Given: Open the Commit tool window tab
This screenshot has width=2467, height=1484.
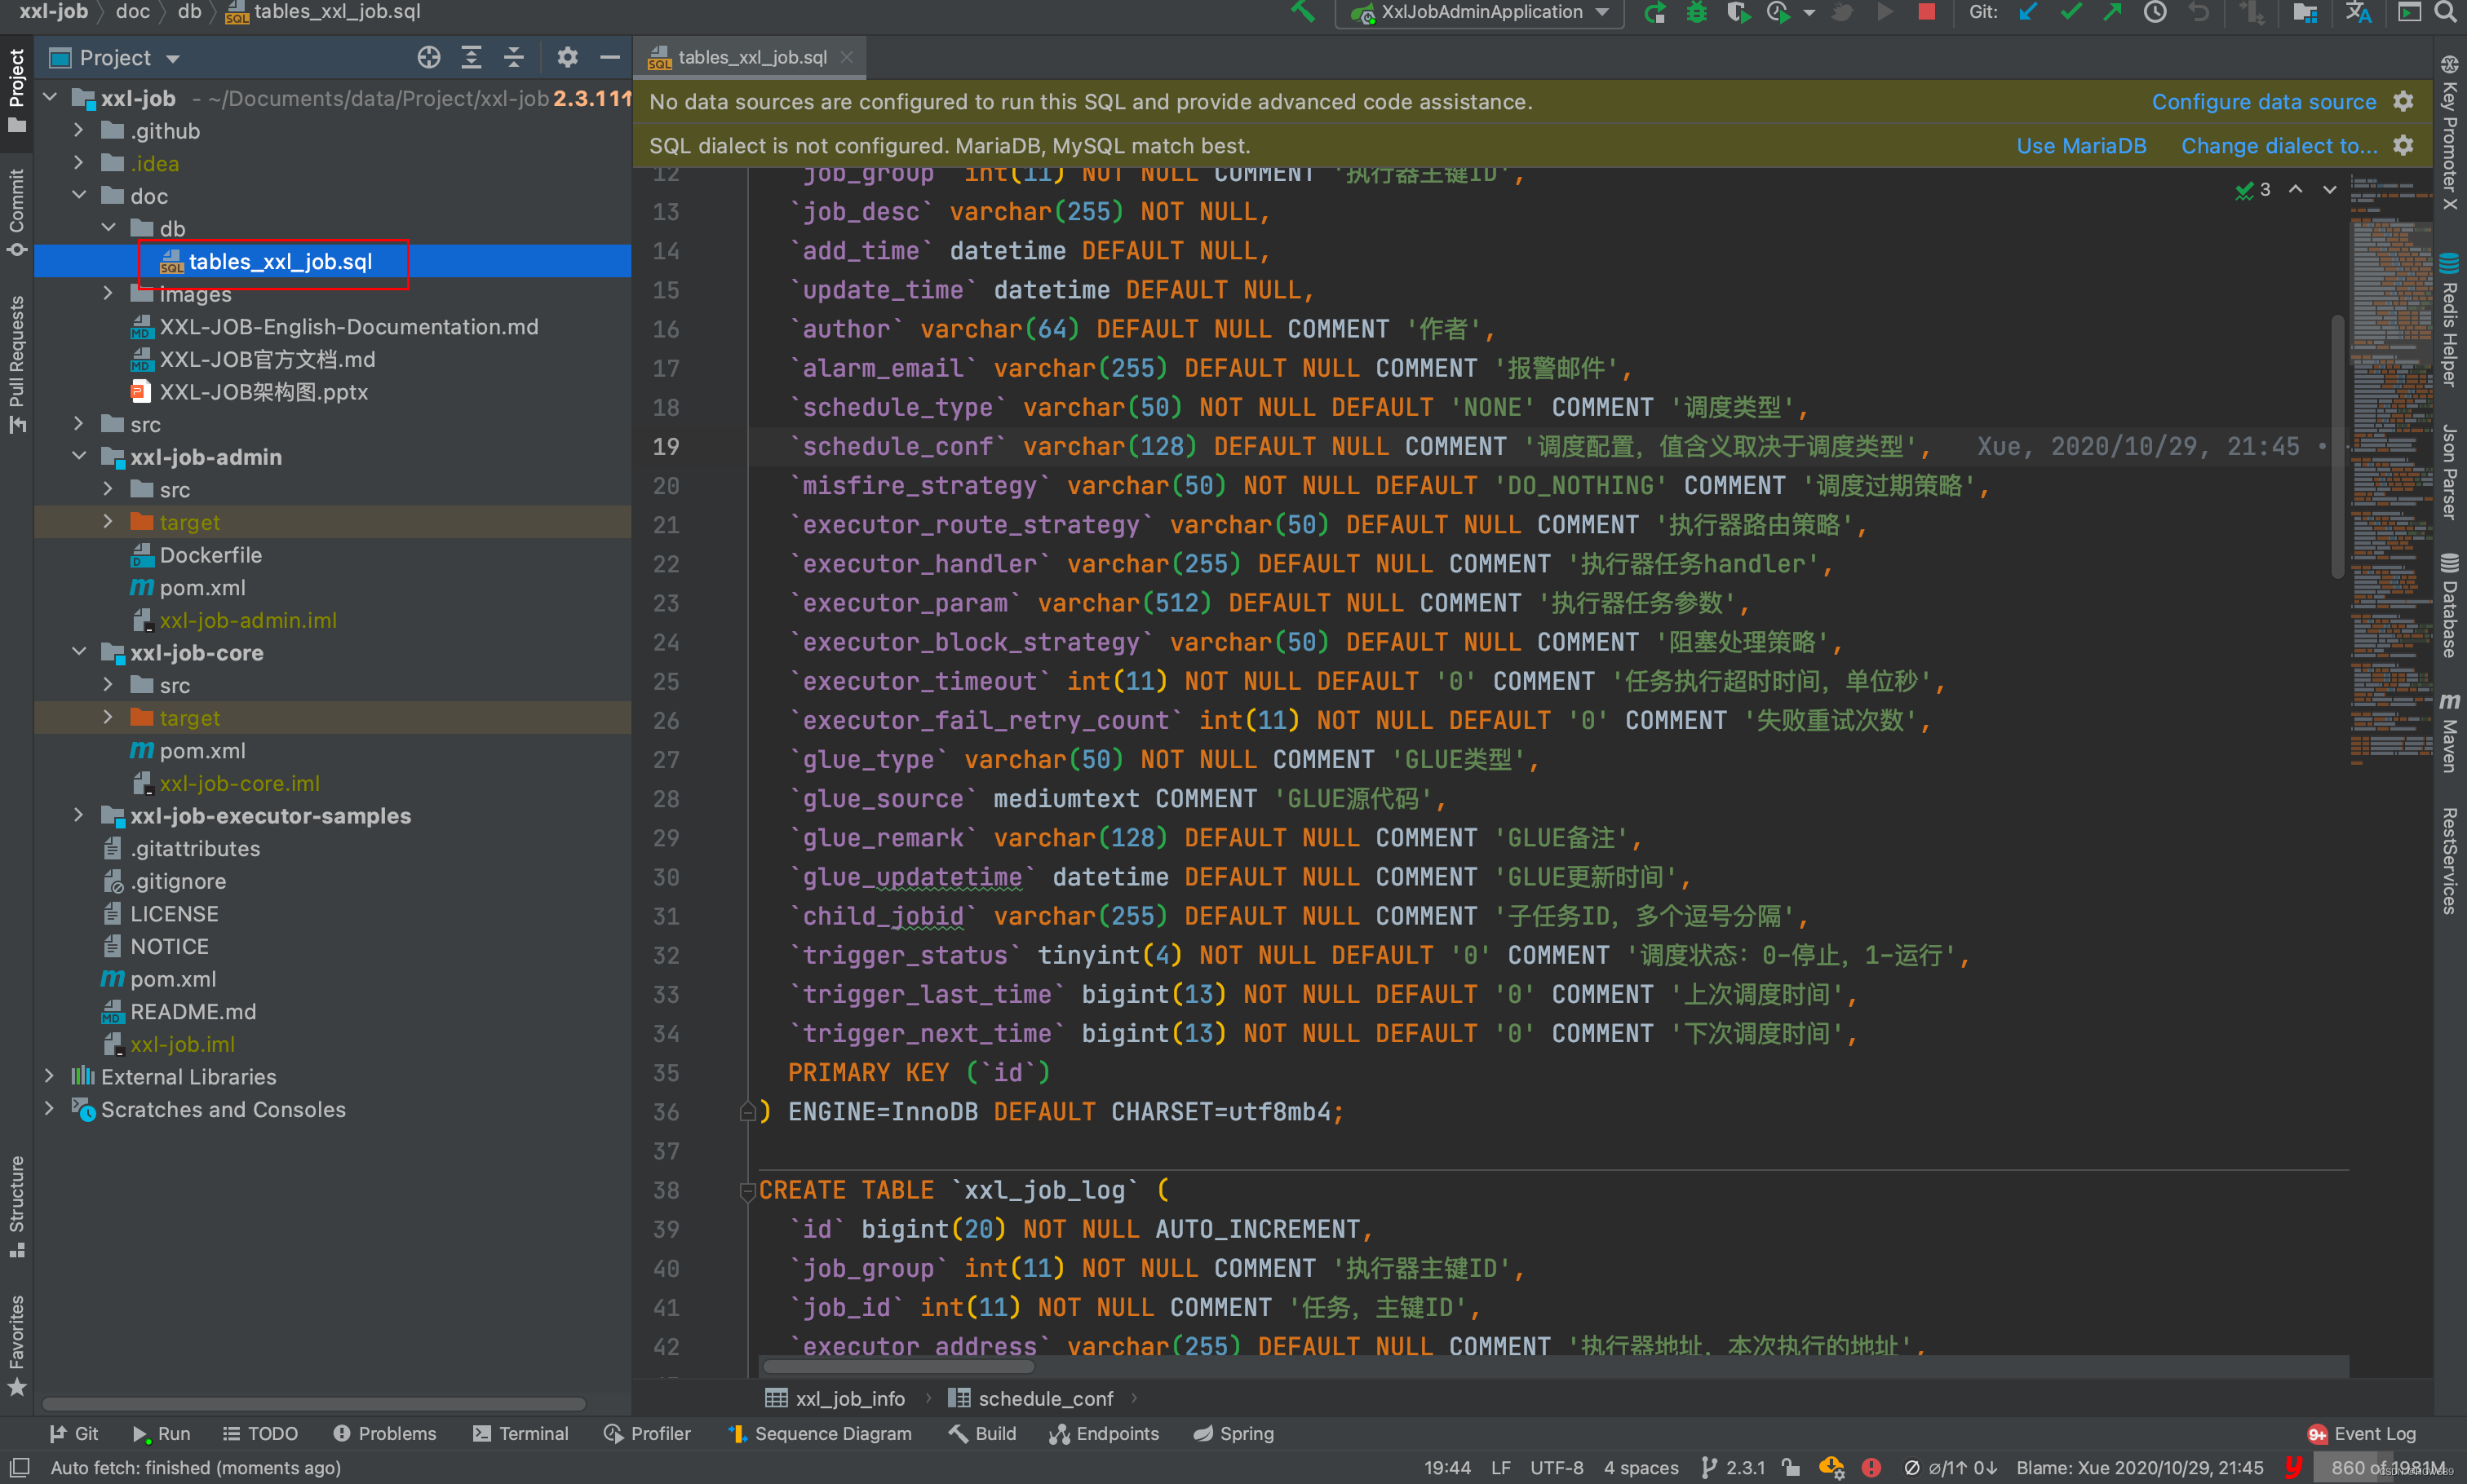Looking at the screenshot, I should 17,212.
